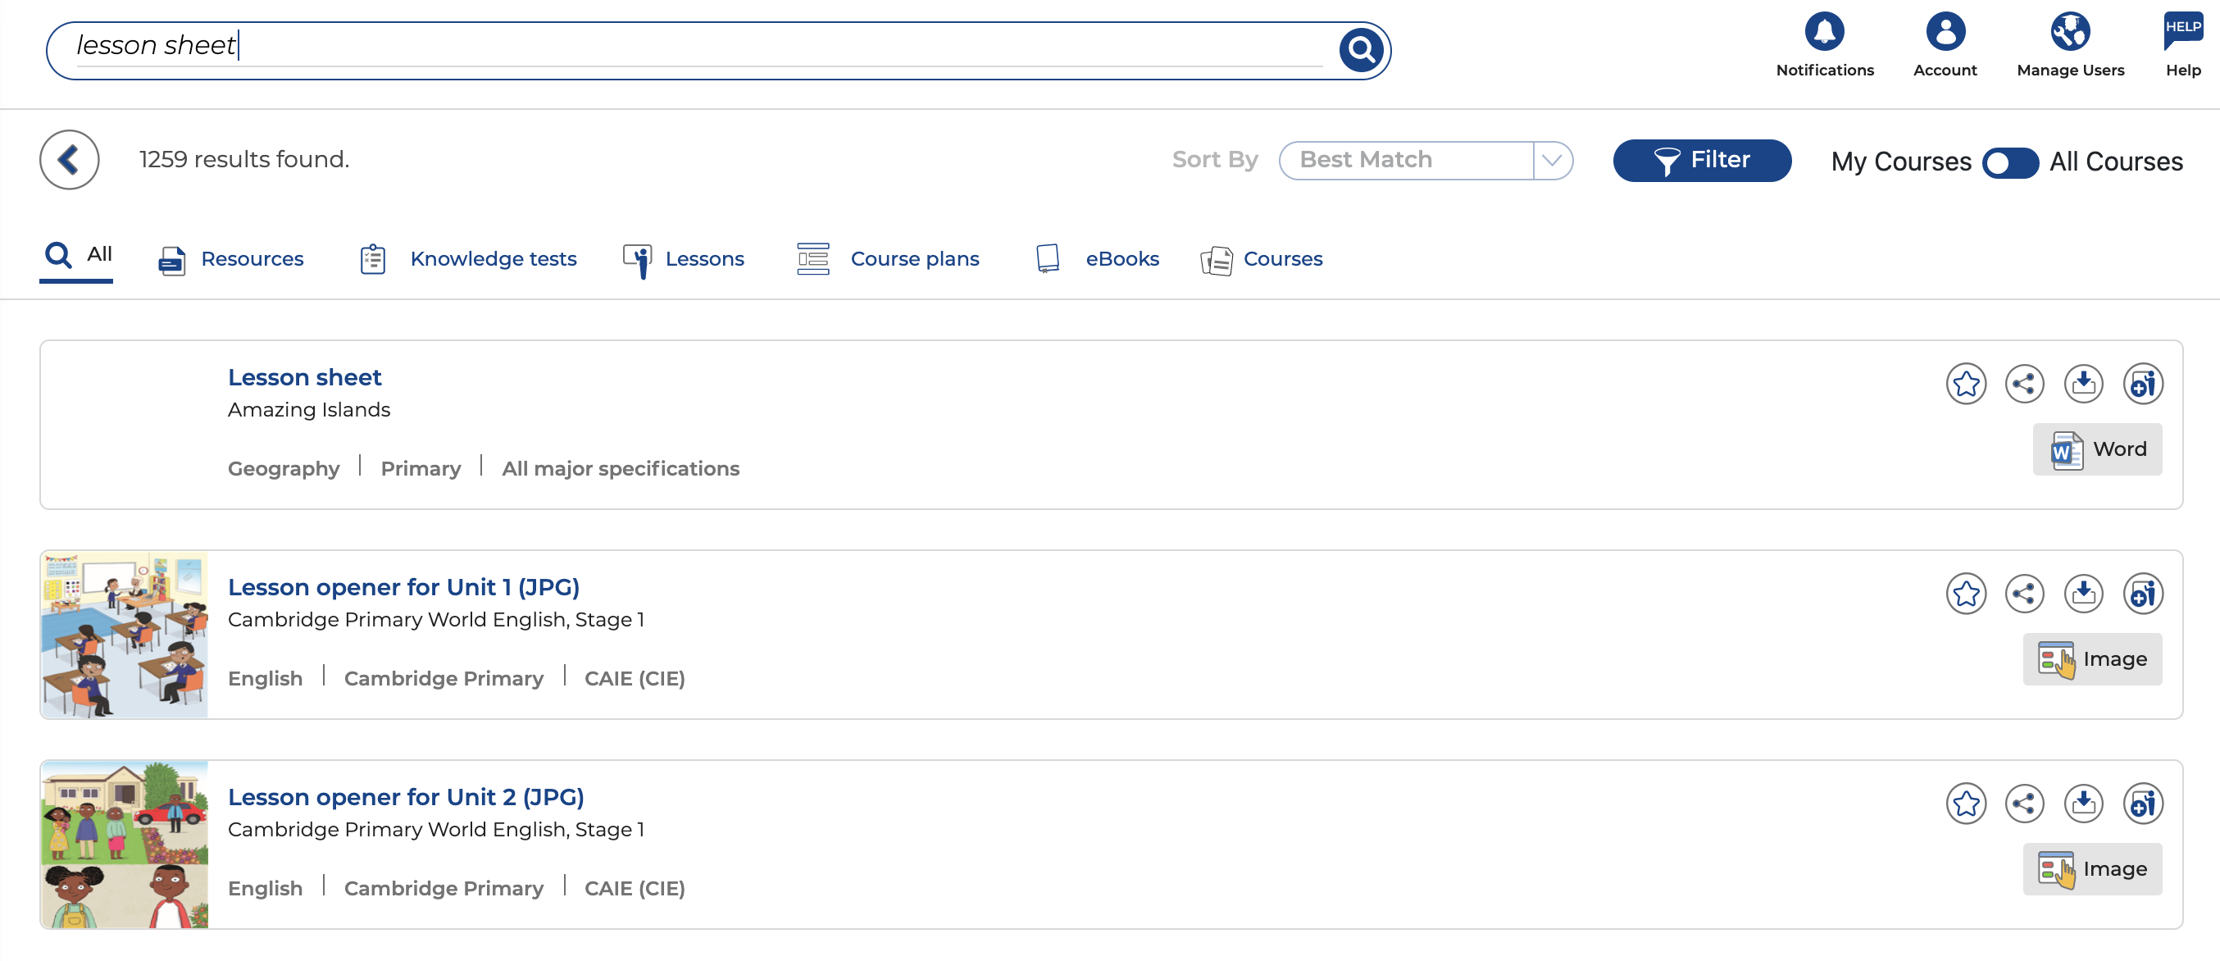2220x961 pixels.
Task: Share Lesson opener for Unit 1
Action: click(x=2023, y=594)
